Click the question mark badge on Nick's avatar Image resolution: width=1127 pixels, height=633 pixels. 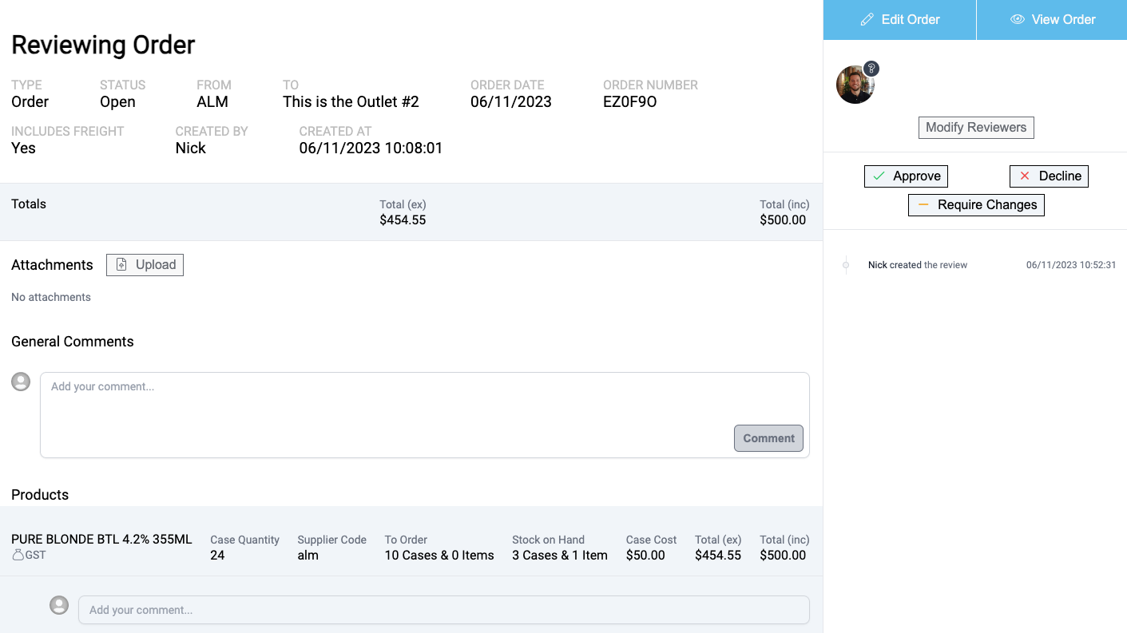click(x=871, y=68)
